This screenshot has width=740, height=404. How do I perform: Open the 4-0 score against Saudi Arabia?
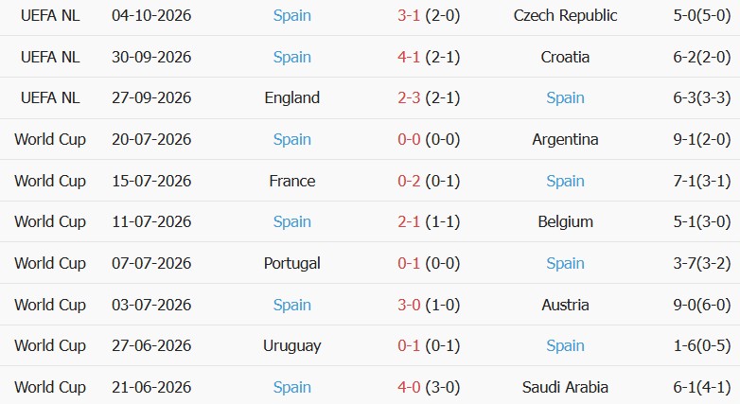click(408, 387)
